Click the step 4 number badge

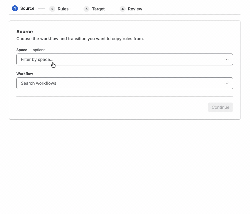click(x=122, y=9)
